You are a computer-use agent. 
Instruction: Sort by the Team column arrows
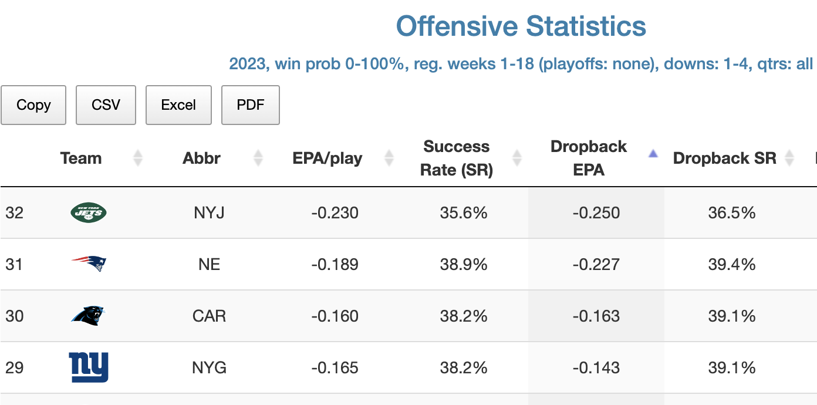coord(137,158)
